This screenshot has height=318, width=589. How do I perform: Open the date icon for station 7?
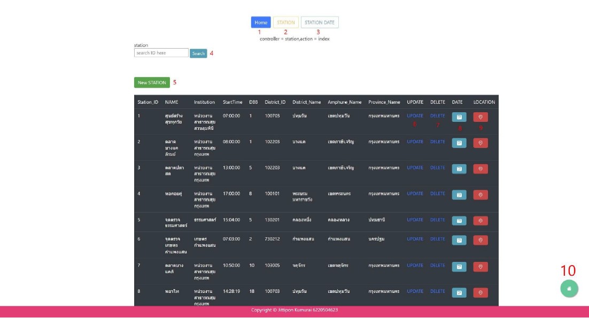tap(459, 267)
